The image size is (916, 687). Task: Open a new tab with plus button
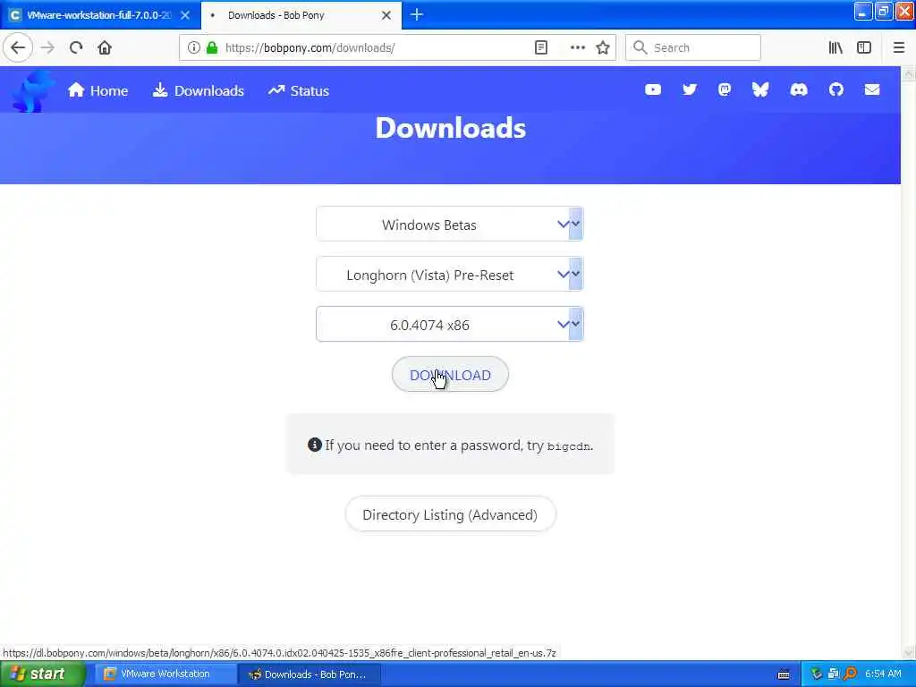point(417,14)
